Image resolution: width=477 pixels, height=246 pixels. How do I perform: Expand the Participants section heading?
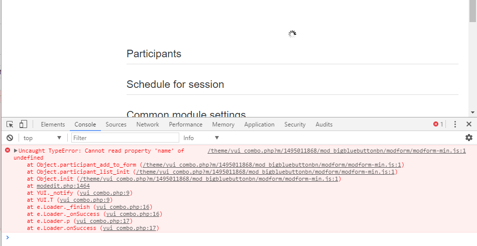click(154, 54)
